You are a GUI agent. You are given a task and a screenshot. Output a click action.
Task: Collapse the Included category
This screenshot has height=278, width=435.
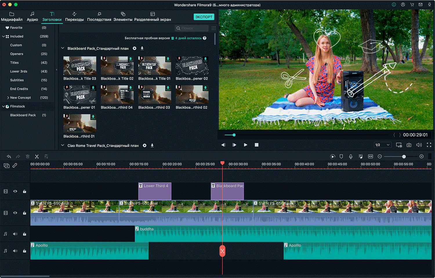click(3, 36)
